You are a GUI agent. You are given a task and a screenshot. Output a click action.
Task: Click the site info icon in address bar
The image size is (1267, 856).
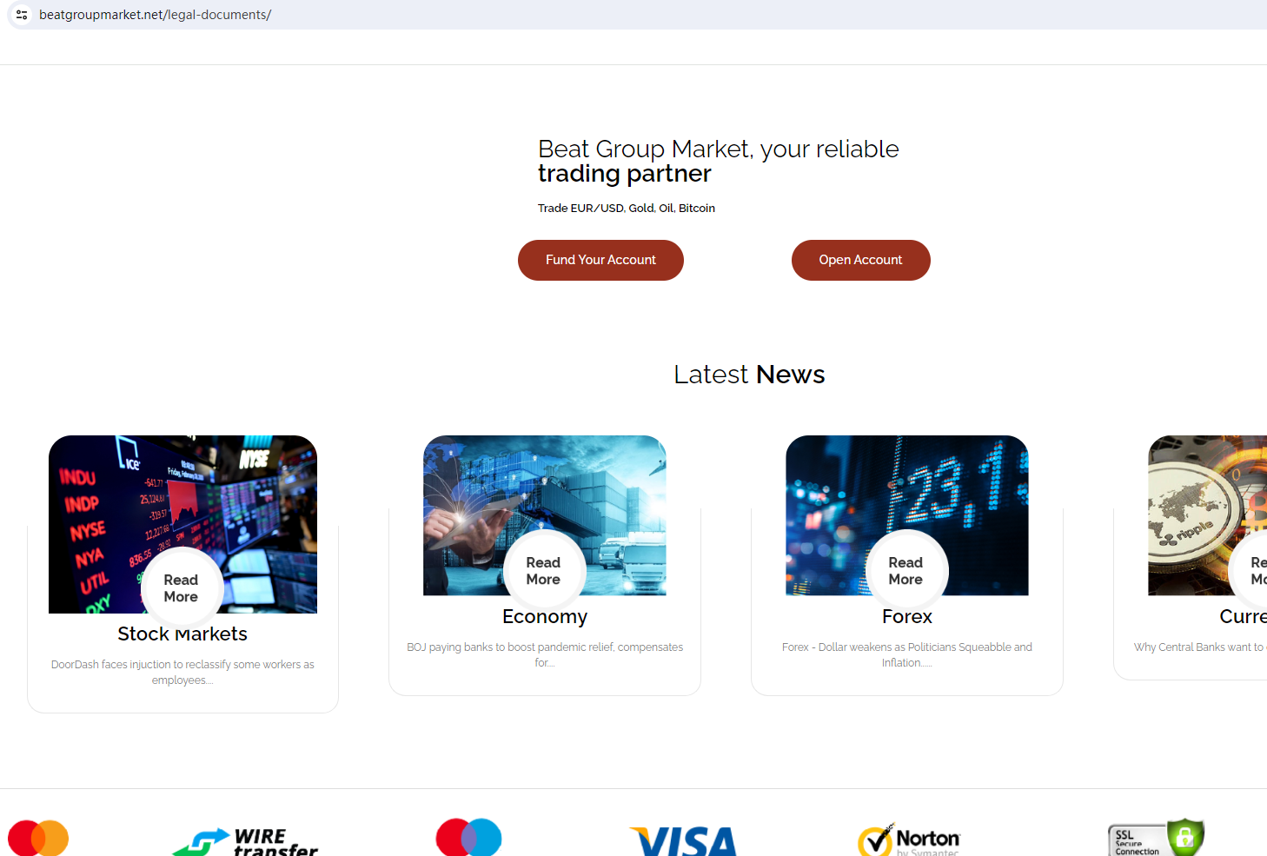[x=22, y=15]
